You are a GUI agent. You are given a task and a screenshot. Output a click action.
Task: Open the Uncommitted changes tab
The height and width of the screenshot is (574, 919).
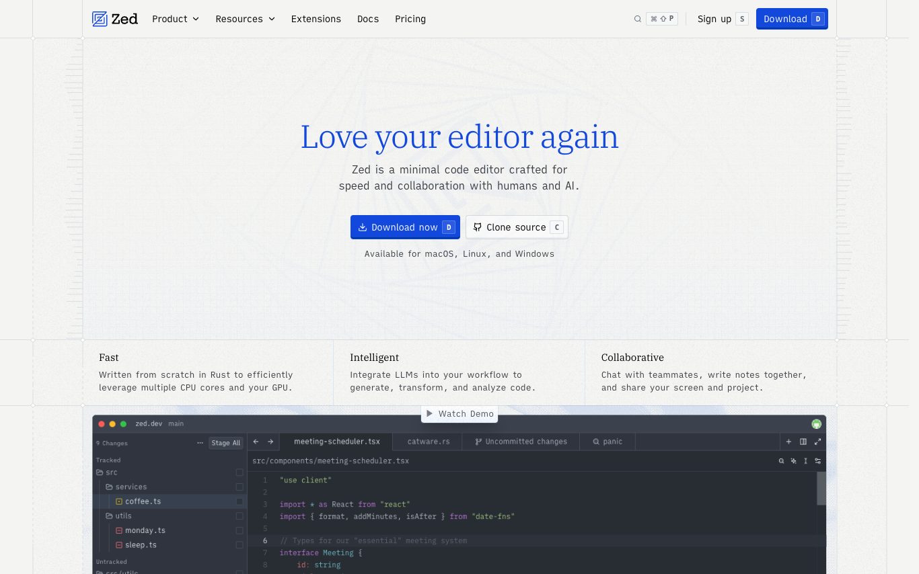point(521,442)
